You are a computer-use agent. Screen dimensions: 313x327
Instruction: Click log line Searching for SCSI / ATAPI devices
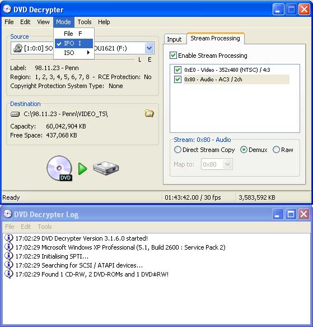click(x=79, y=265)
